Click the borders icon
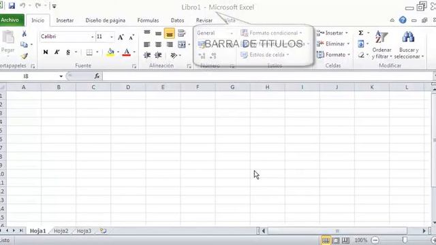The image size is (436, 245). pyautogui.click(x=89, y=52)
